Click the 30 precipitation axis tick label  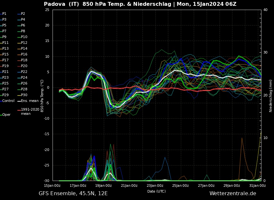pyautogui.click(x=265, y=53)
